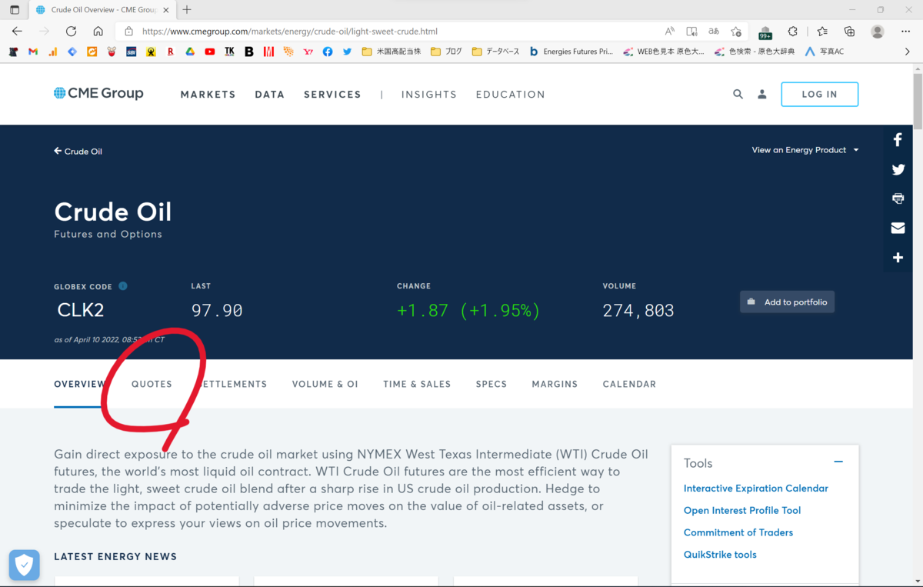Click the translate icon in address bar

click(x=714, y=32)
